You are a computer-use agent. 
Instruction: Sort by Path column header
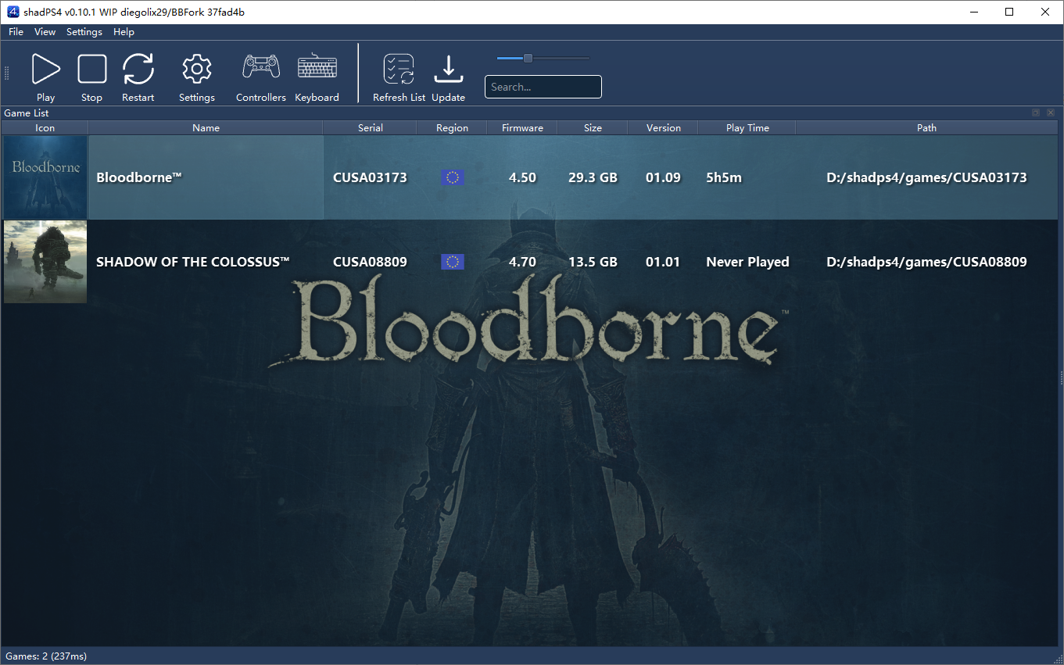[x=927, y=127]
